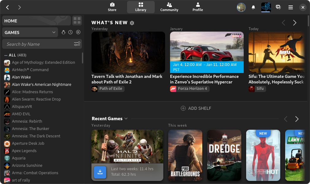Viewport: 310px width, 184px height.
Task: Click Amnesia: Rebirth icon
Action: coord(7,121)
